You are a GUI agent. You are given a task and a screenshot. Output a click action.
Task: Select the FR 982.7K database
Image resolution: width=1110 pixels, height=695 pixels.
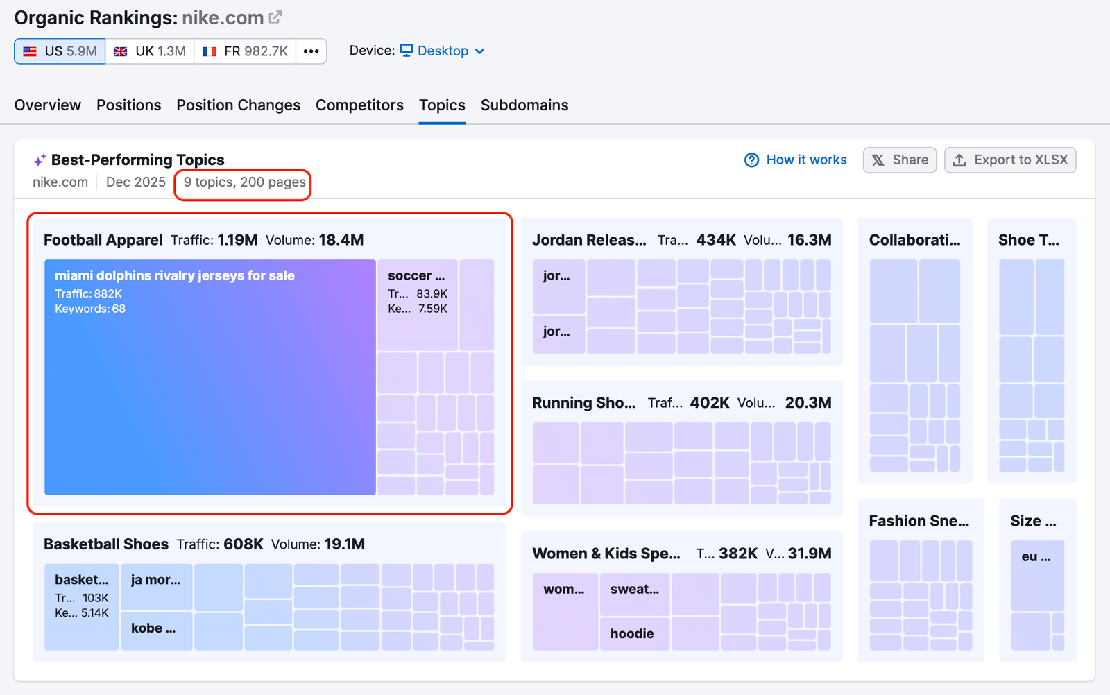point(244,50)
